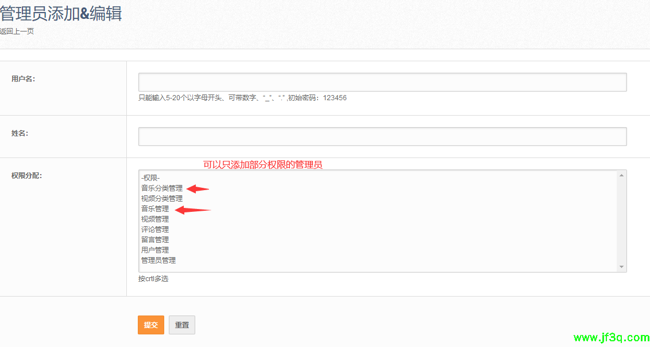Click the red arrow beside 音乐管理
The image size is (650, 347).
click(x=192, y=210)
